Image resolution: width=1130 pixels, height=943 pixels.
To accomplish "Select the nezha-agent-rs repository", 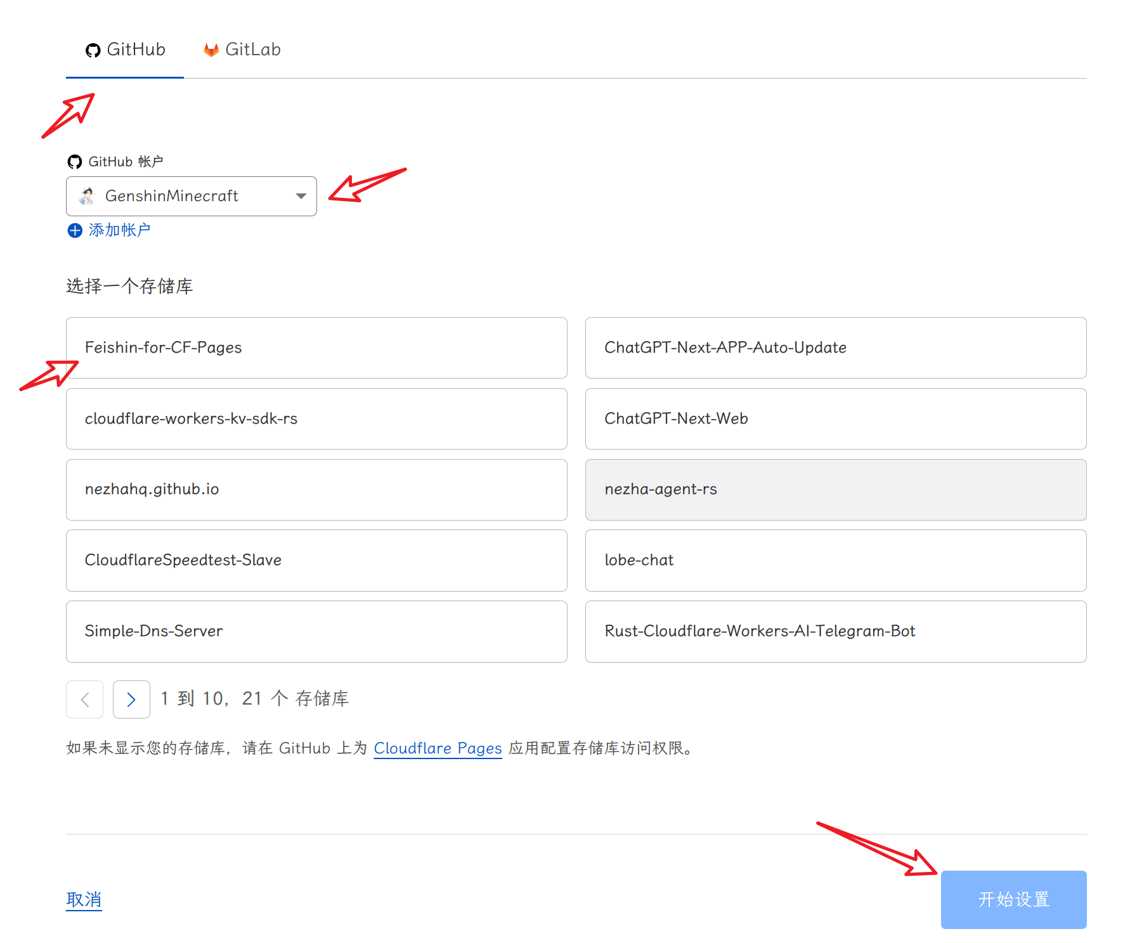I will [835, 490].
